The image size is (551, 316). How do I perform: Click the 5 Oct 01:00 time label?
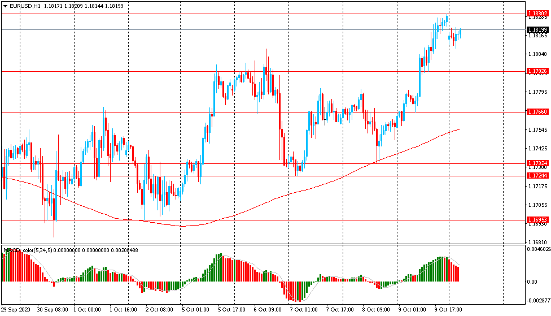pos(196,310)
